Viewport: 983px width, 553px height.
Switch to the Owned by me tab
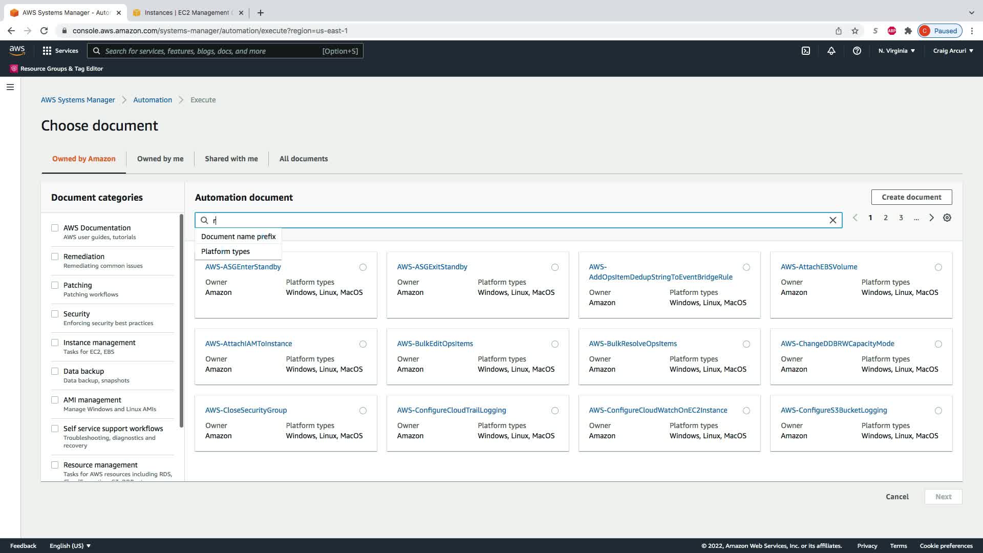pyautogui.click(x=160, y=159)
